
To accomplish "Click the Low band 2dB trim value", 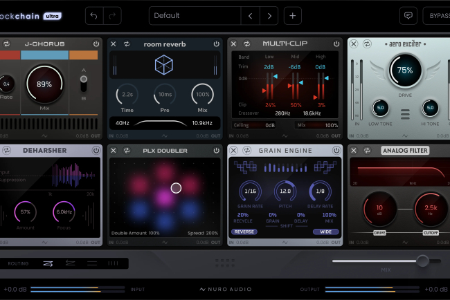I will coord(269,67).
